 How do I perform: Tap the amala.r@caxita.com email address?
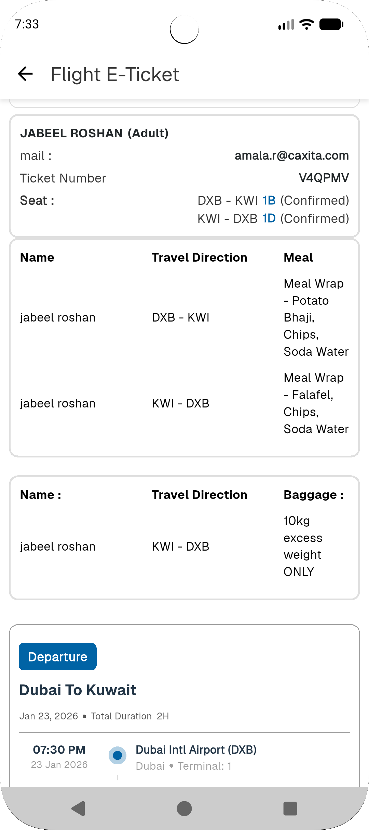point(291,155)
